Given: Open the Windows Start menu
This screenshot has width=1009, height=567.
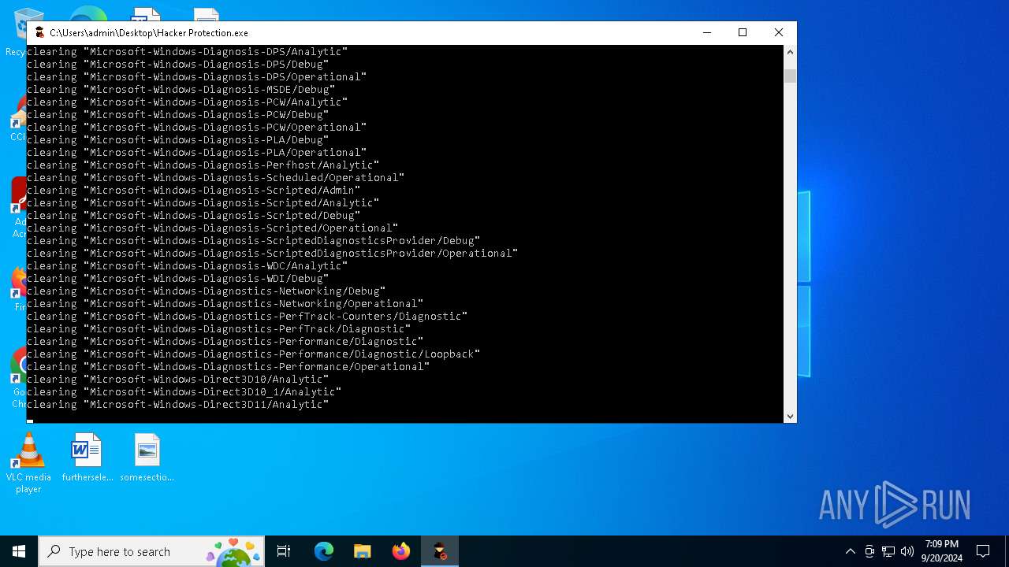Looking at the screenshot, I should [19, 551].
